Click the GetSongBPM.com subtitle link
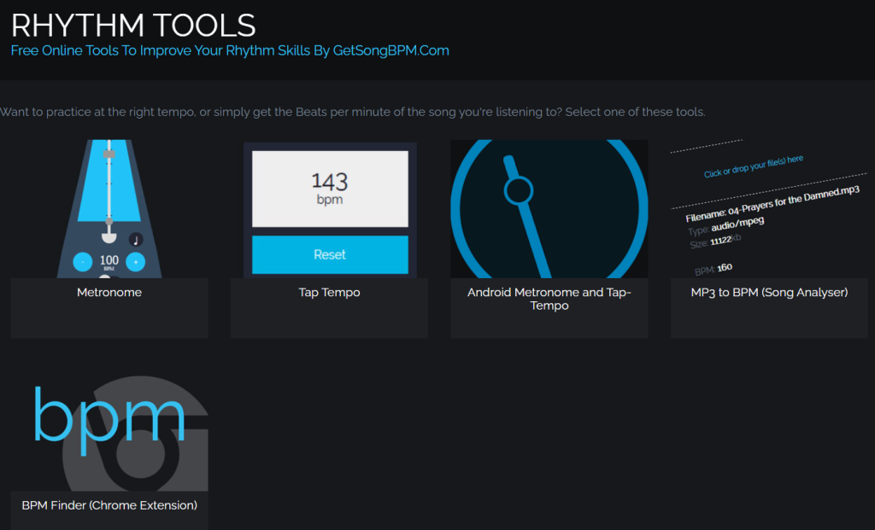The height and width of the screenshot is (530, 875). [x=229, y=50]
